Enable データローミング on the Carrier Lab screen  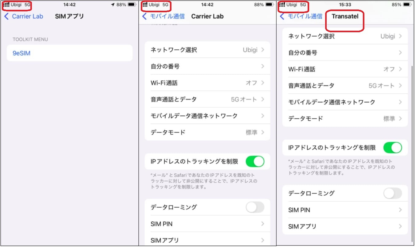[x=255, y=207]
